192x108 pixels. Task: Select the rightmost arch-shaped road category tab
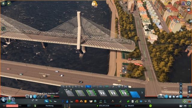point(125,87)
